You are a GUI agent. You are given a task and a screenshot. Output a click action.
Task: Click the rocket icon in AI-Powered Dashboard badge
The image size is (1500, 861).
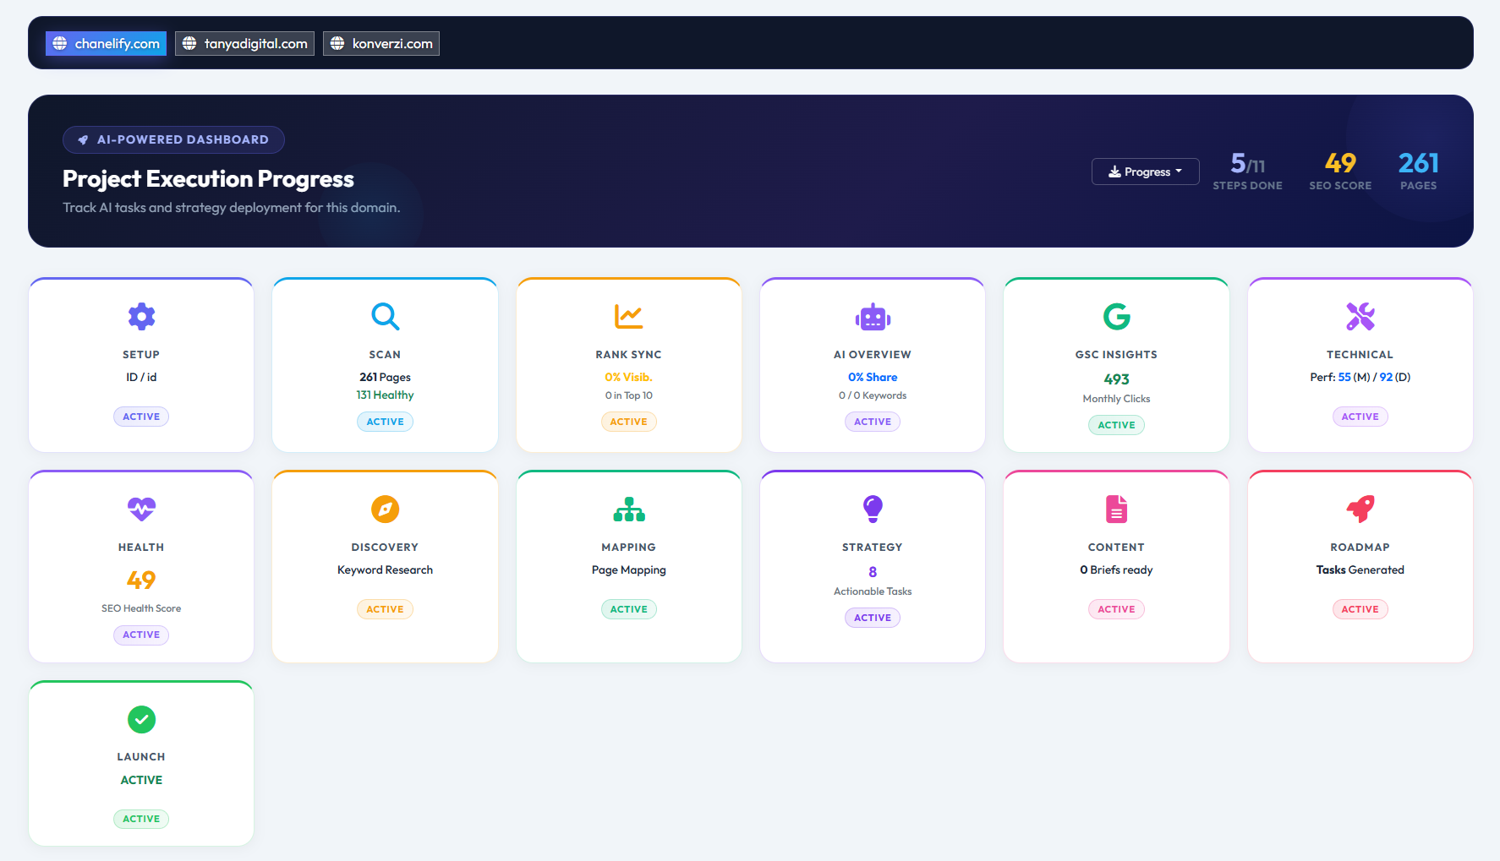coord(83,140)
